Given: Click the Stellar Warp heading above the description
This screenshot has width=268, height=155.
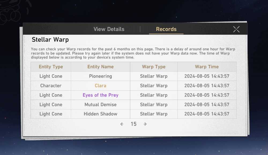Looking at the screenshot, I should pos(50,40).
